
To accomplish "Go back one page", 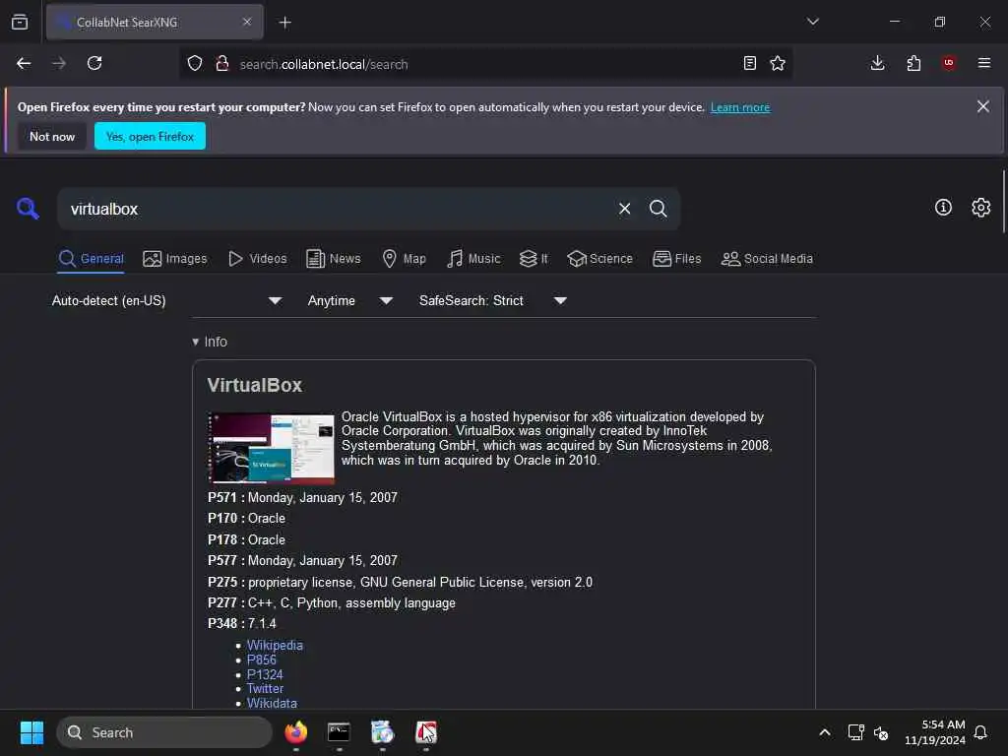I will [x=24, y=63].
